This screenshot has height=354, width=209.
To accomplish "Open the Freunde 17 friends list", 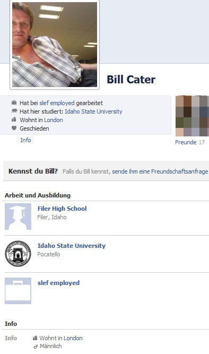I will tap(190, 142).
